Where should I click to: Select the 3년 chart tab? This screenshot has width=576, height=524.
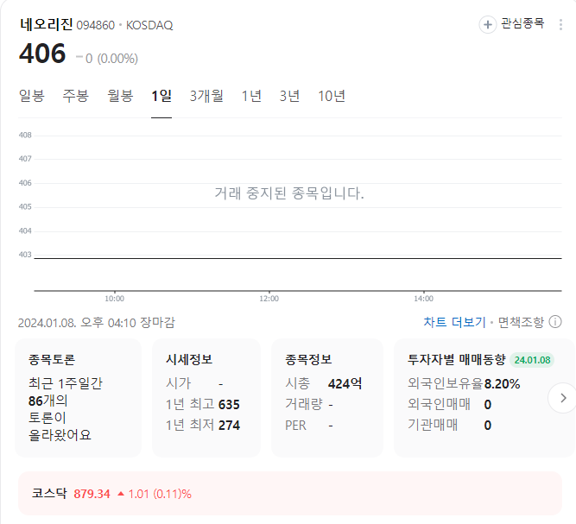[x=289, y=96]
